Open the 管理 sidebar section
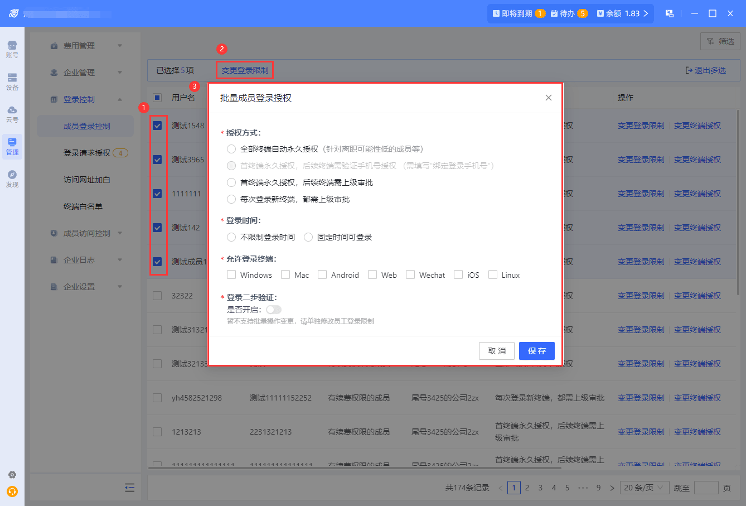 point(12,146)
